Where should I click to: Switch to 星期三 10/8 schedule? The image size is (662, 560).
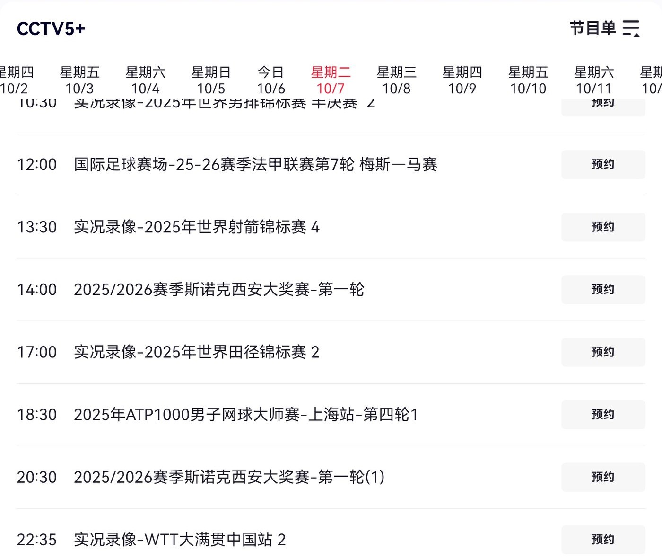point(396,80)
